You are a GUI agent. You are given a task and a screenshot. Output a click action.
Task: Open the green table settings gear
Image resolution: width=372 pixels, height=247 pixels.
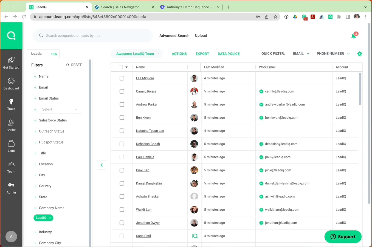coord(360,54)
